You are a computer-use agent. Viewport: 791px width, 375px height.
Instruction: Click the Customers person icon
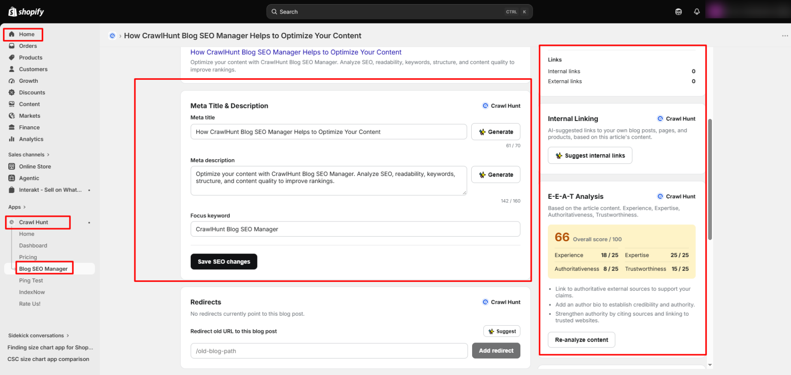(x=12, y=69)
